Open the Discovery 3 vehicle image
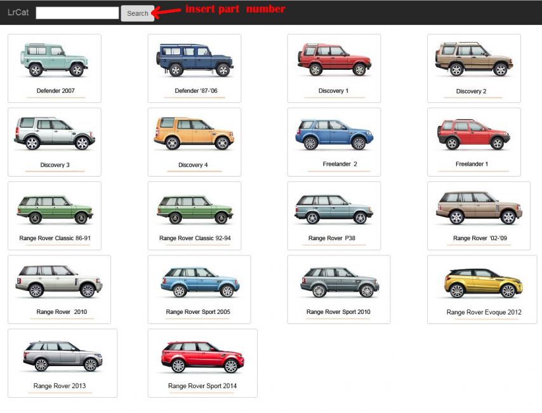Viewport: 542px width, 413px height. click(x=55, y=133)
